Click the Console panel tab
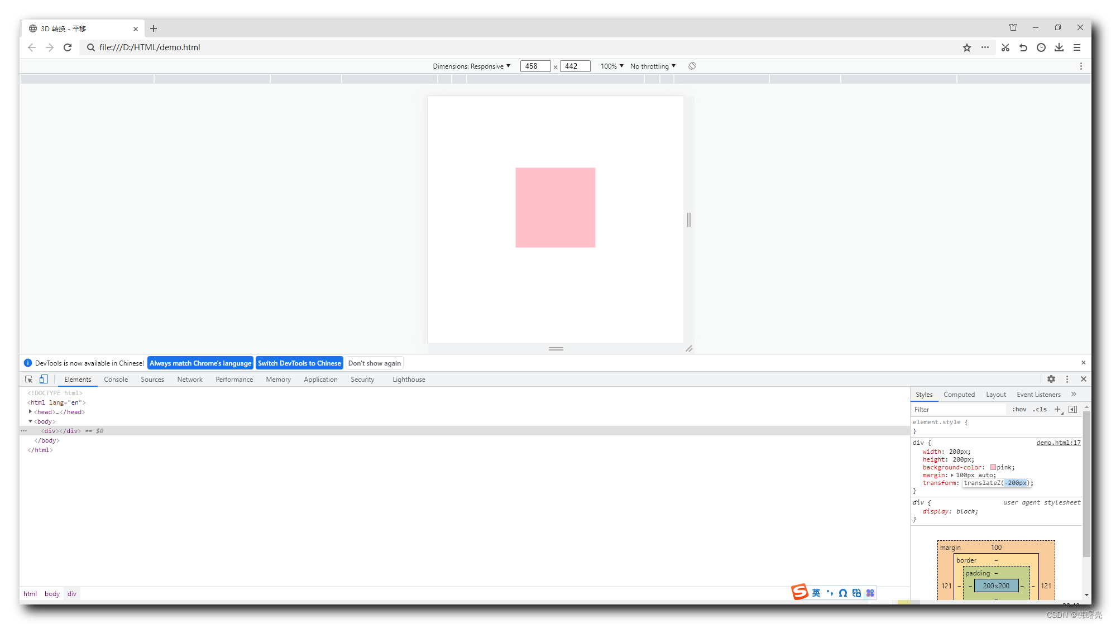This screenshot has height=624, width=1111. (116, 379)
